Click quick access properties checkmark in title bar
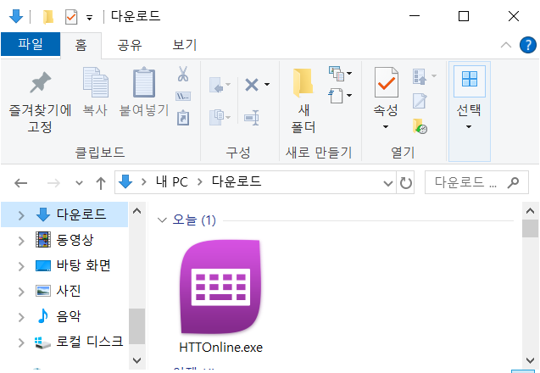The height and width of the screenshot is (373, 540). (71, 16)
